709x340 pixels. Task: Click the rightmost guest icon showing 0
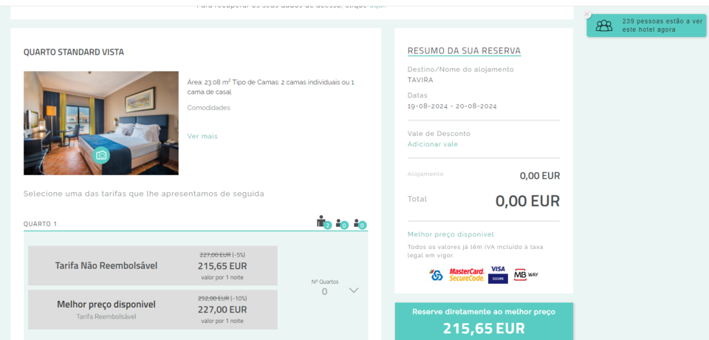[x=360, y=223]
